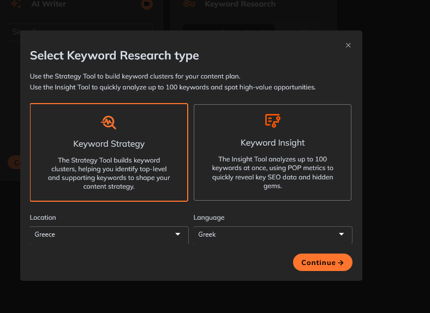Click the Keyword Insight report icon

tap(272, 121)
